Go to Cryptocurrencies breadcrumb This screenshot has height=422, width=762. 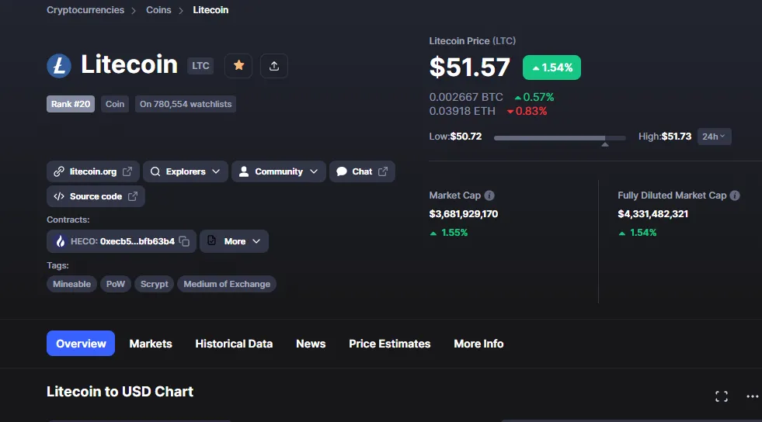coord(85,10)
